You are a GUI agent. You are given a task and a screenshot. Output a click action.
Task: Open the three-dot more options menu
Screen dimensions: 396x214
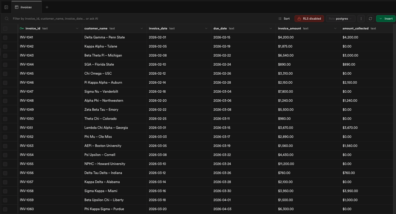coord(361,19)
